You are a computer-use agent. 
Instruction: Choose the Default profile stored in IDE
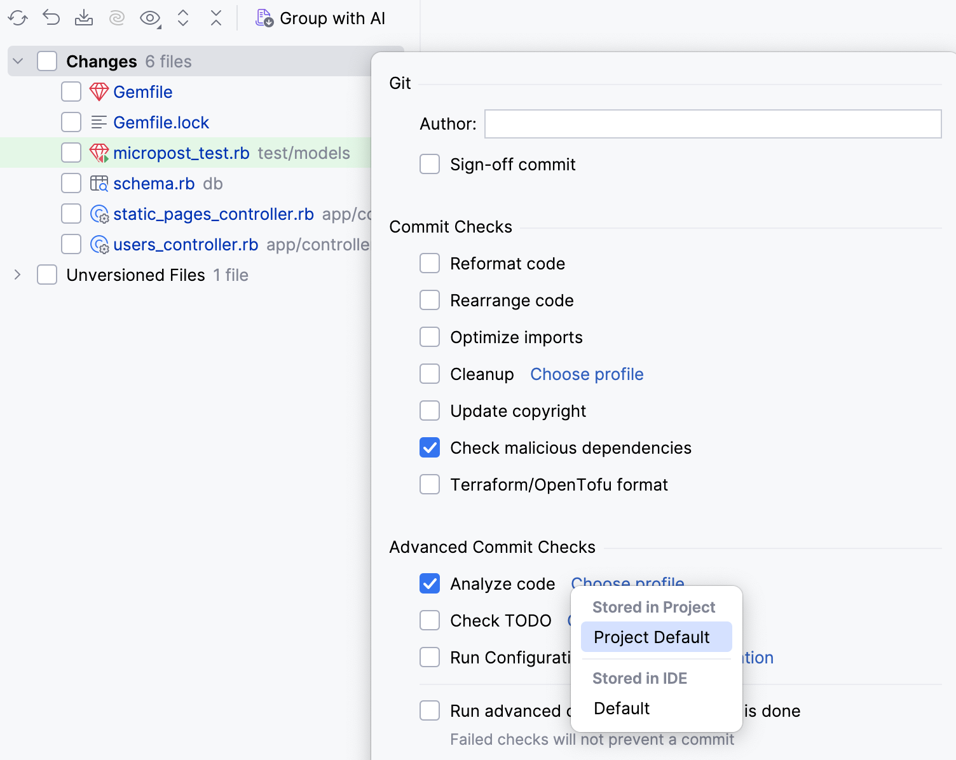622,709
